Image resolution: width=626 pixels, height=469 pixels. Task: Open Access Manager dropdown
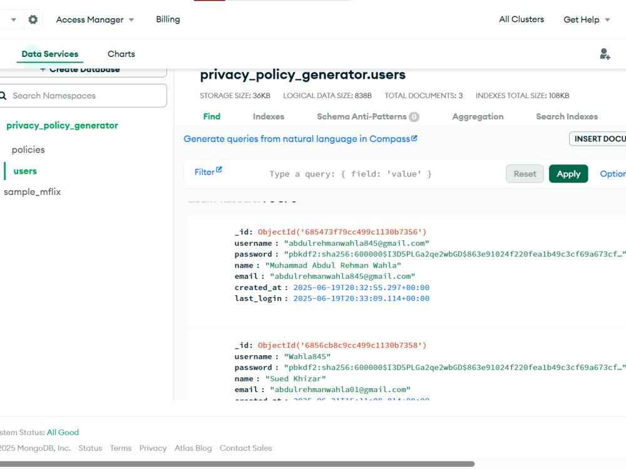pyautogui.click(x=95, y=19)
